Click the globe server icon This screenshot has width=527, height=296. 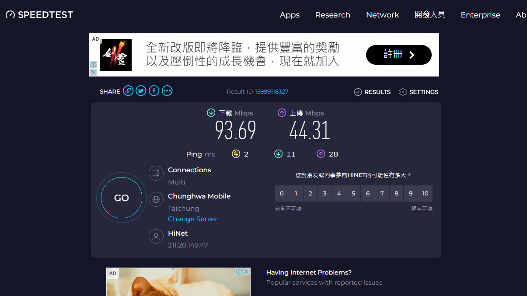(156, 199)
